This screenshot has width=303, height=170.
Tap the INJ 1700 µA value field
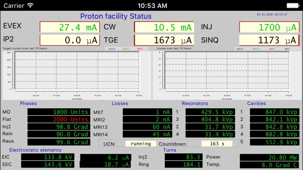point(269,27)
